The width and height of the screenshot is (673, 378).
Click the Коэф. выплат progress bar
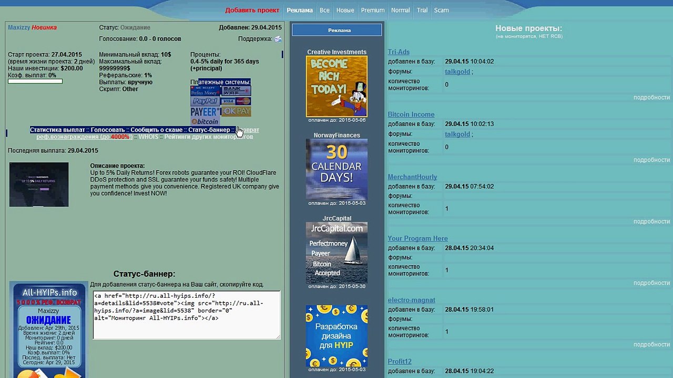(x=35, y=81)
